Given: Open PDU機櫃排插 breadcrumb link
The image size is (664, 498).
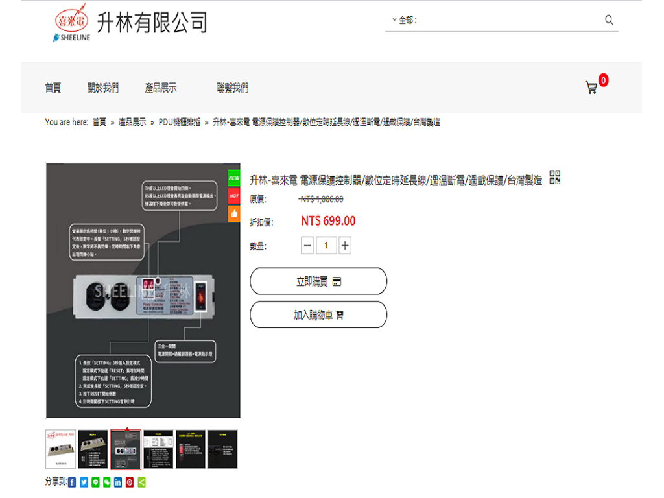Looking at the screenshot, I should pyautogui.click(x=180, y=122).
